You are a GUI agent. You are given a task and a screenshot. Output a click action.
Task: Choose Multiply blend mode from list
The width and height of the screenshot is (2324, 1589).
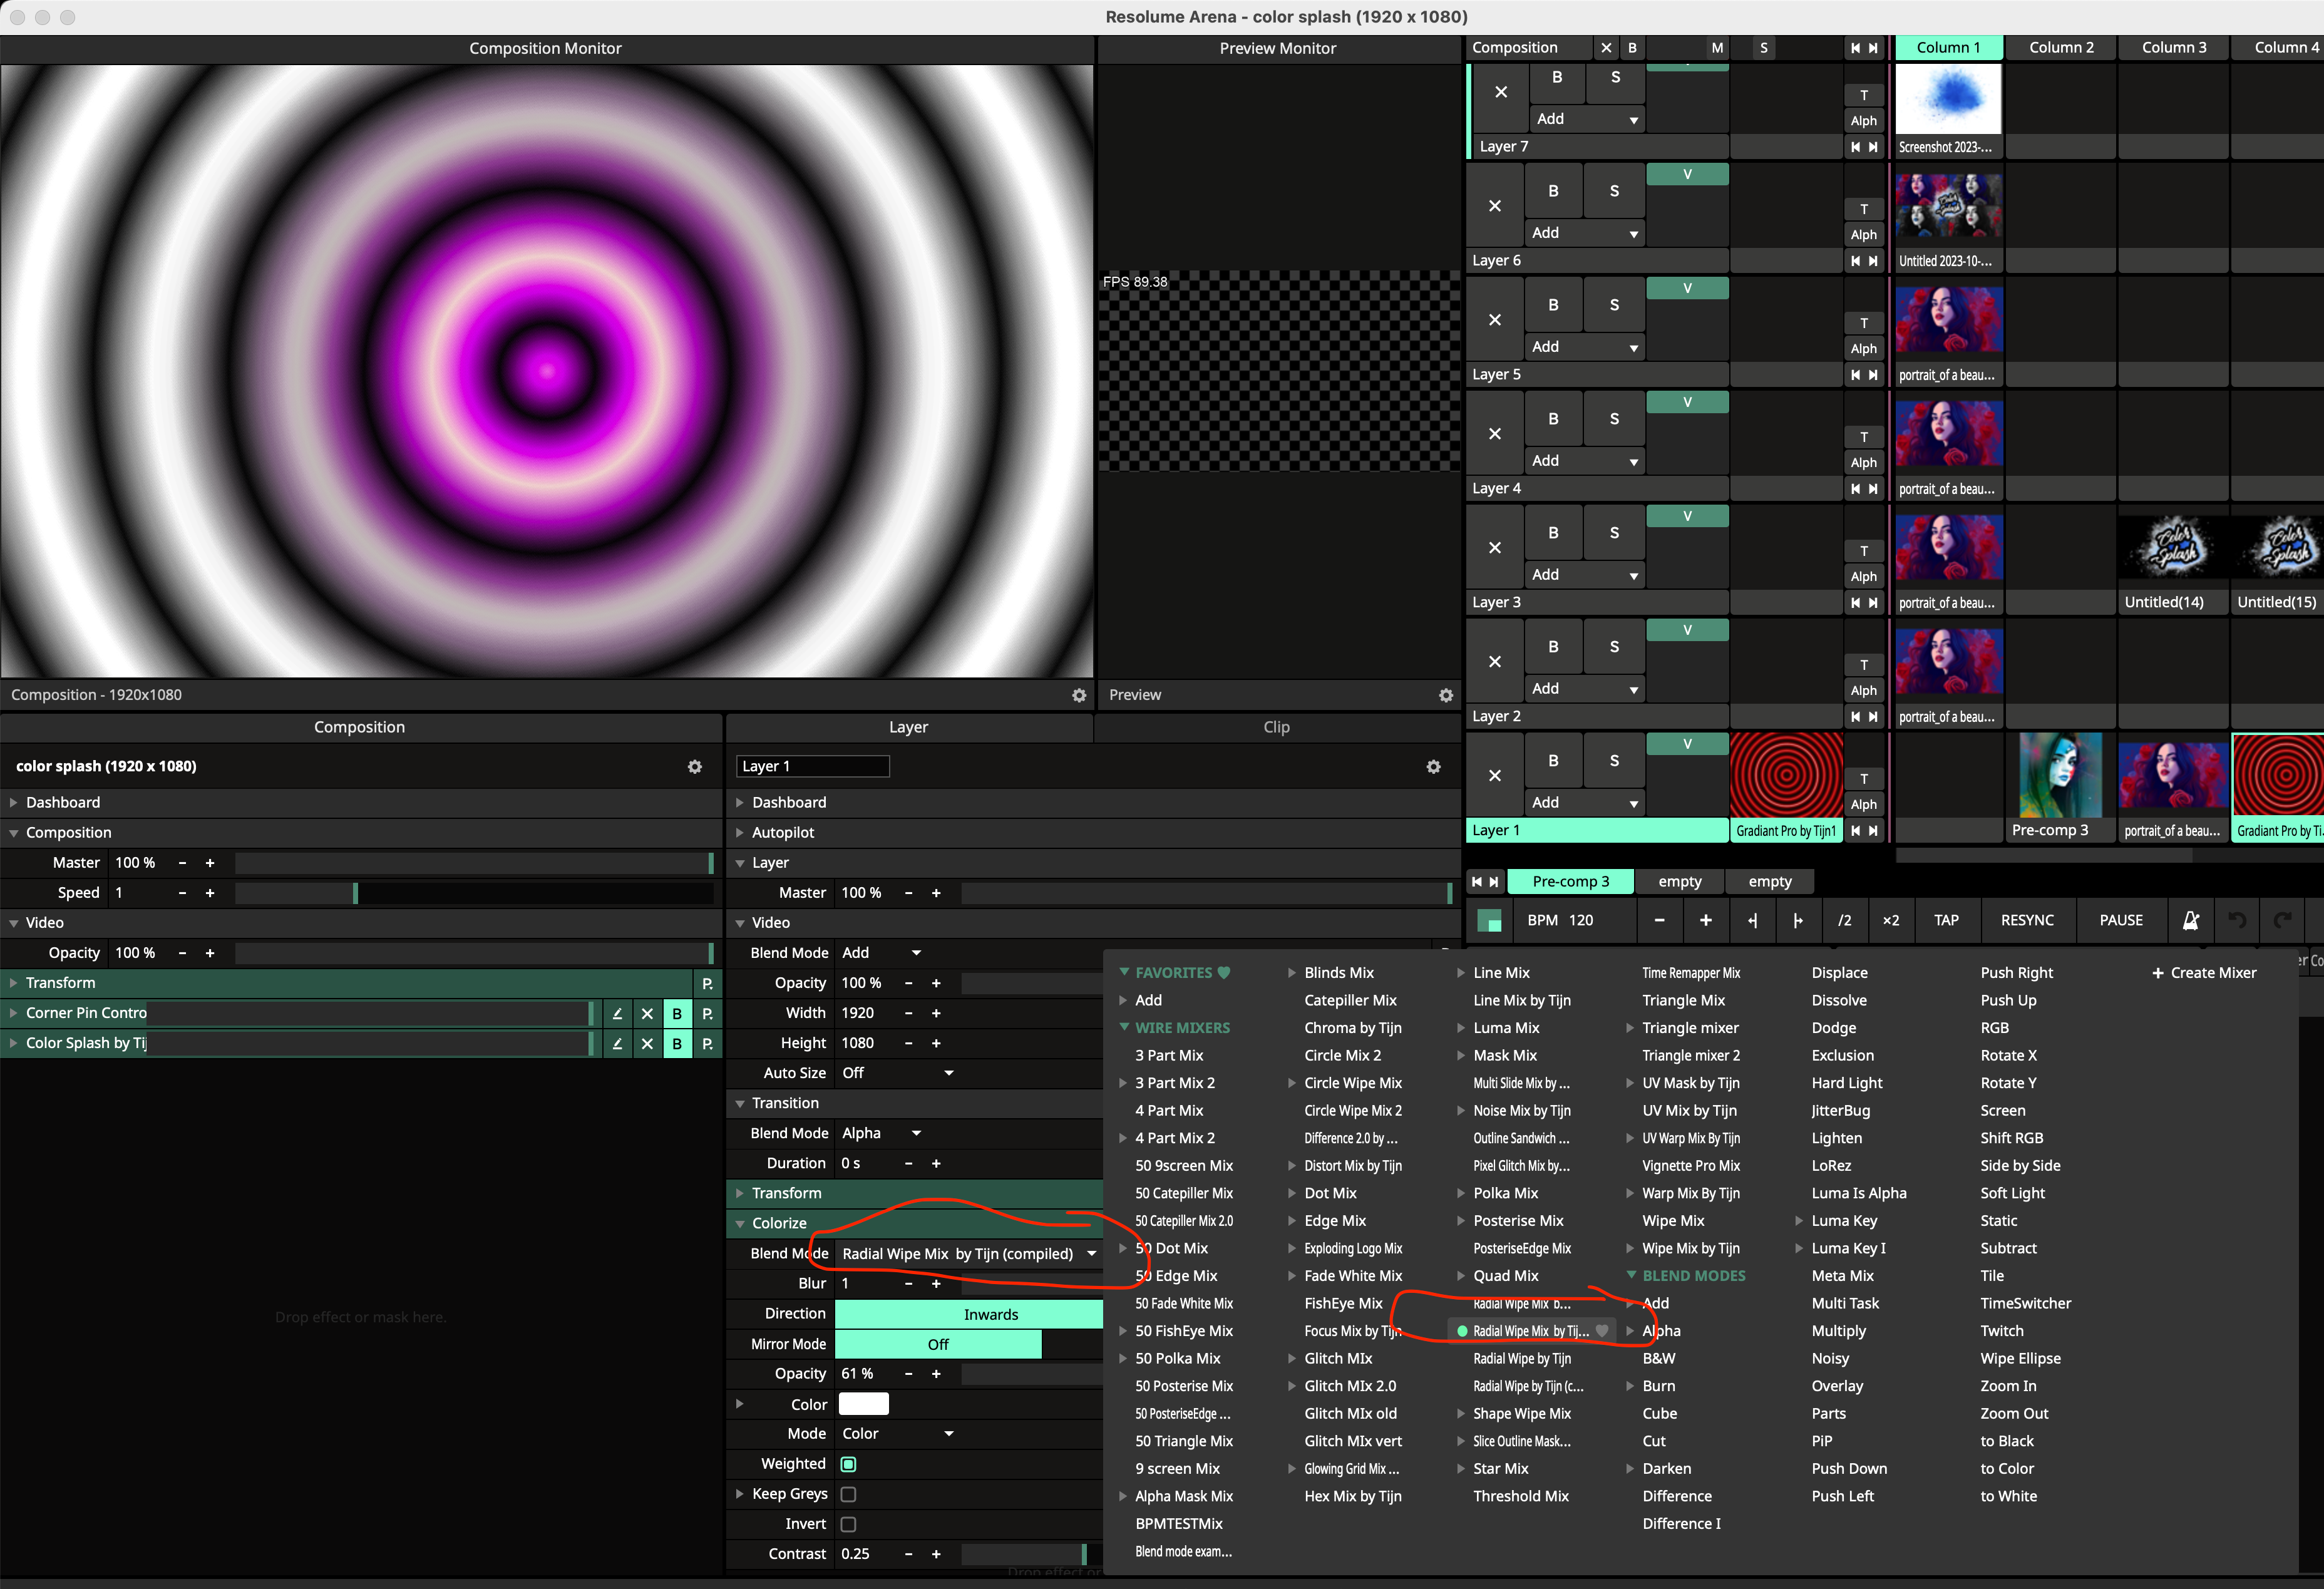1838,1331
